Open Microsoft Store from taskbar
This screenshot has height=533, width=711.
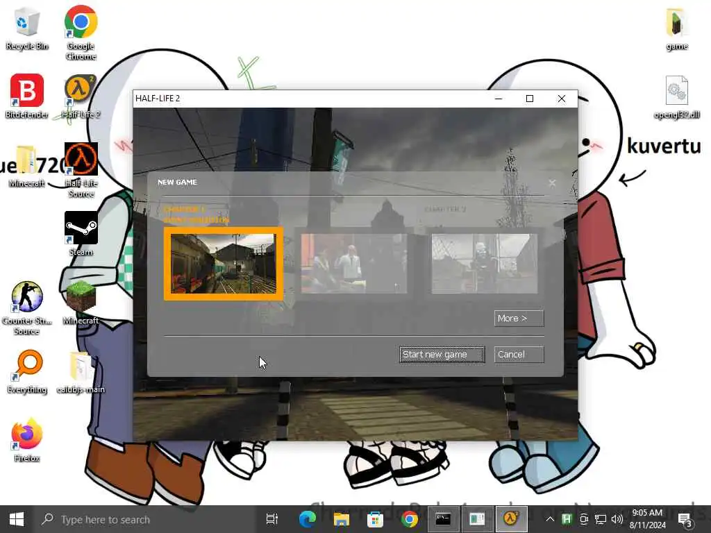coord(375,519)
